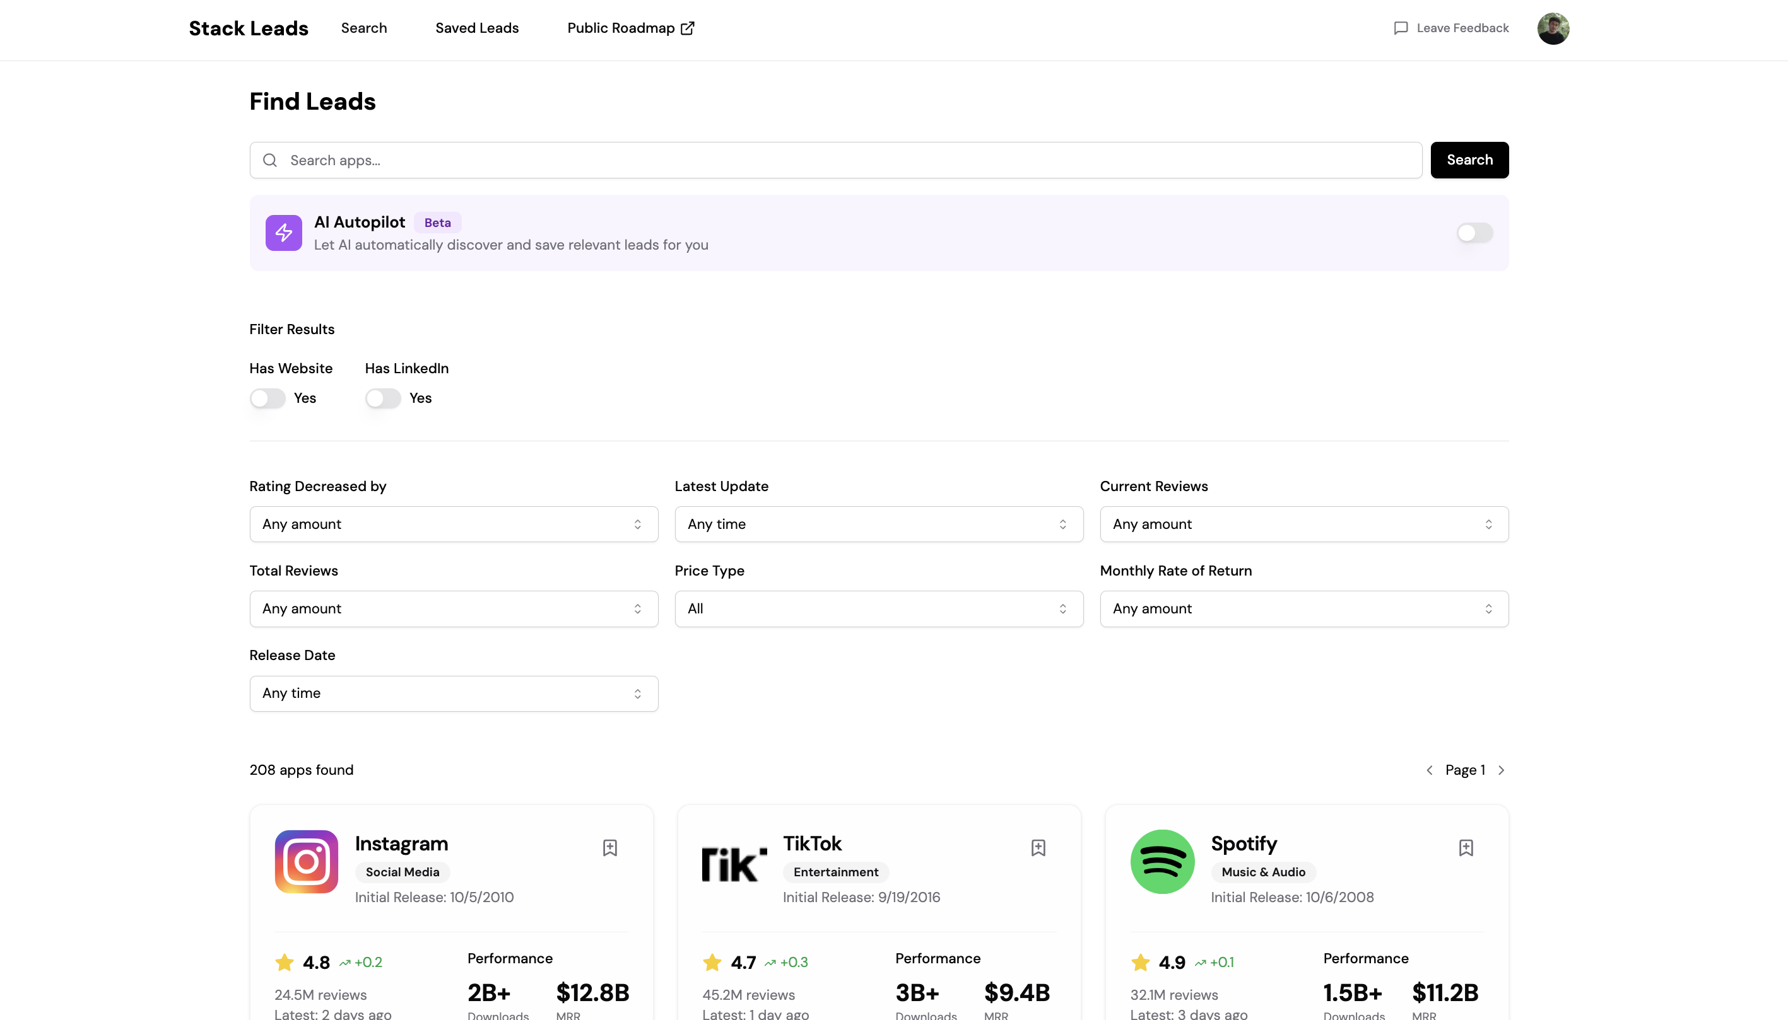This screenshot has height=1020, width=1788.
Task: Open the Saved Leads nav tab
Action: (476, 28)
